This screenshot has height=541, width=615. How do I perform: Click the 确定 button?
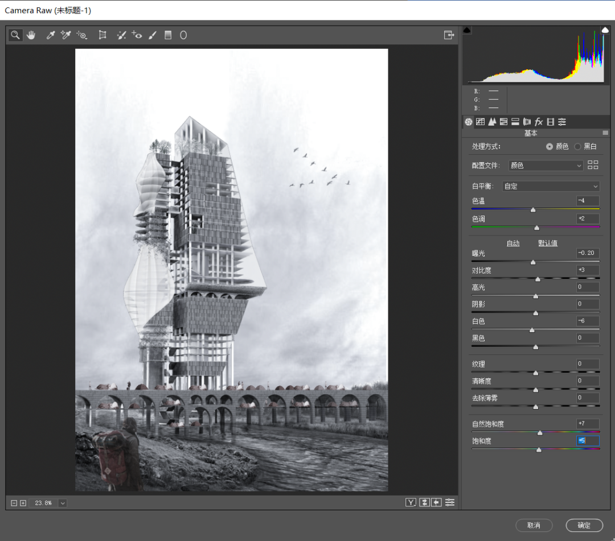click(x=584, y=525)
